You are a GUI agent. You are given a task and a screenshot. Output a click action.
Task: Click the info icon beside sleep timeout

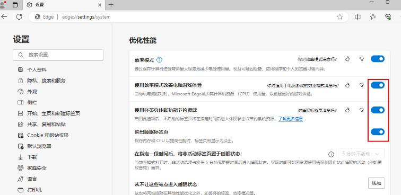coord(331,154)
